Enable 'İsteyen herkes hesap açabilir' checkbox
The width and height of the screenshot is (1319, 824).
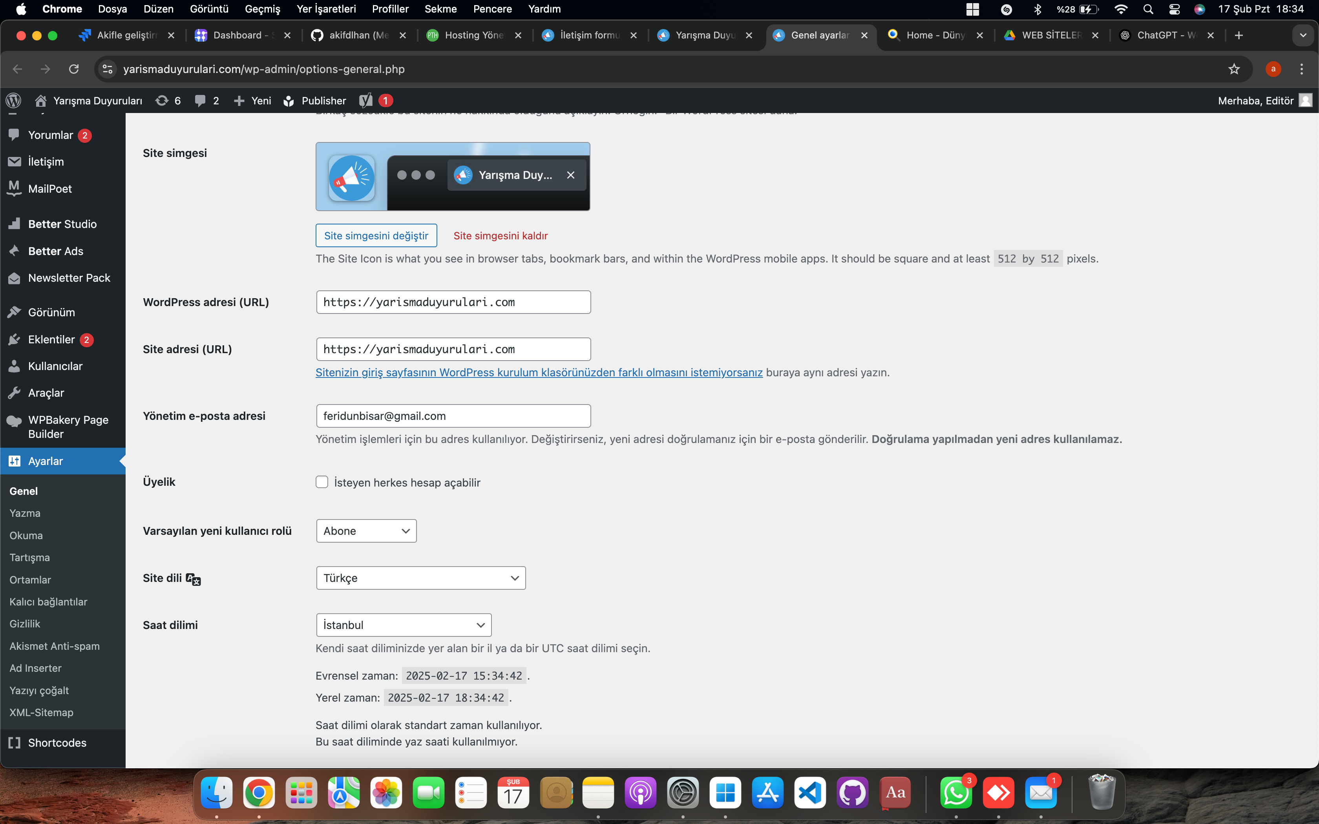(322, 482)
